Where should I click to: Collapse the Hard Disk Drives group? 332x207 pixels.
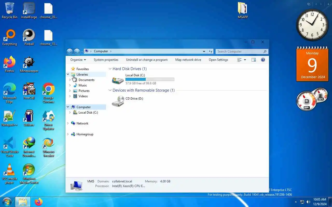point(110,69)
